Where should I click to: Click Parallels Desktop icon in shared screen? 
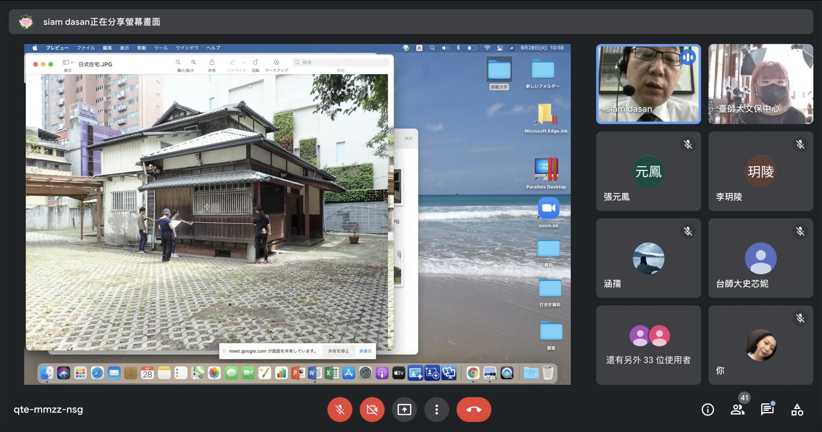coord(546,170)
